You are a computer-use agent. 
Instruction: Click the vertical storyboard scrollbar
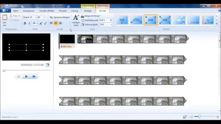click(x=220, y=41)
